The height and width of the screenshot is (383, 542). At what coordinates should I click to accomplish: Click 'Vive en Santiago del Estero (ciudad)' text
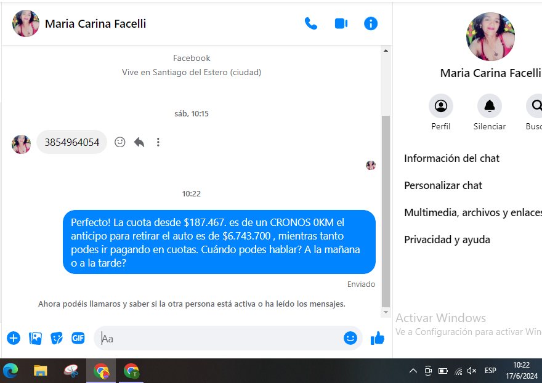coord(192,72)
